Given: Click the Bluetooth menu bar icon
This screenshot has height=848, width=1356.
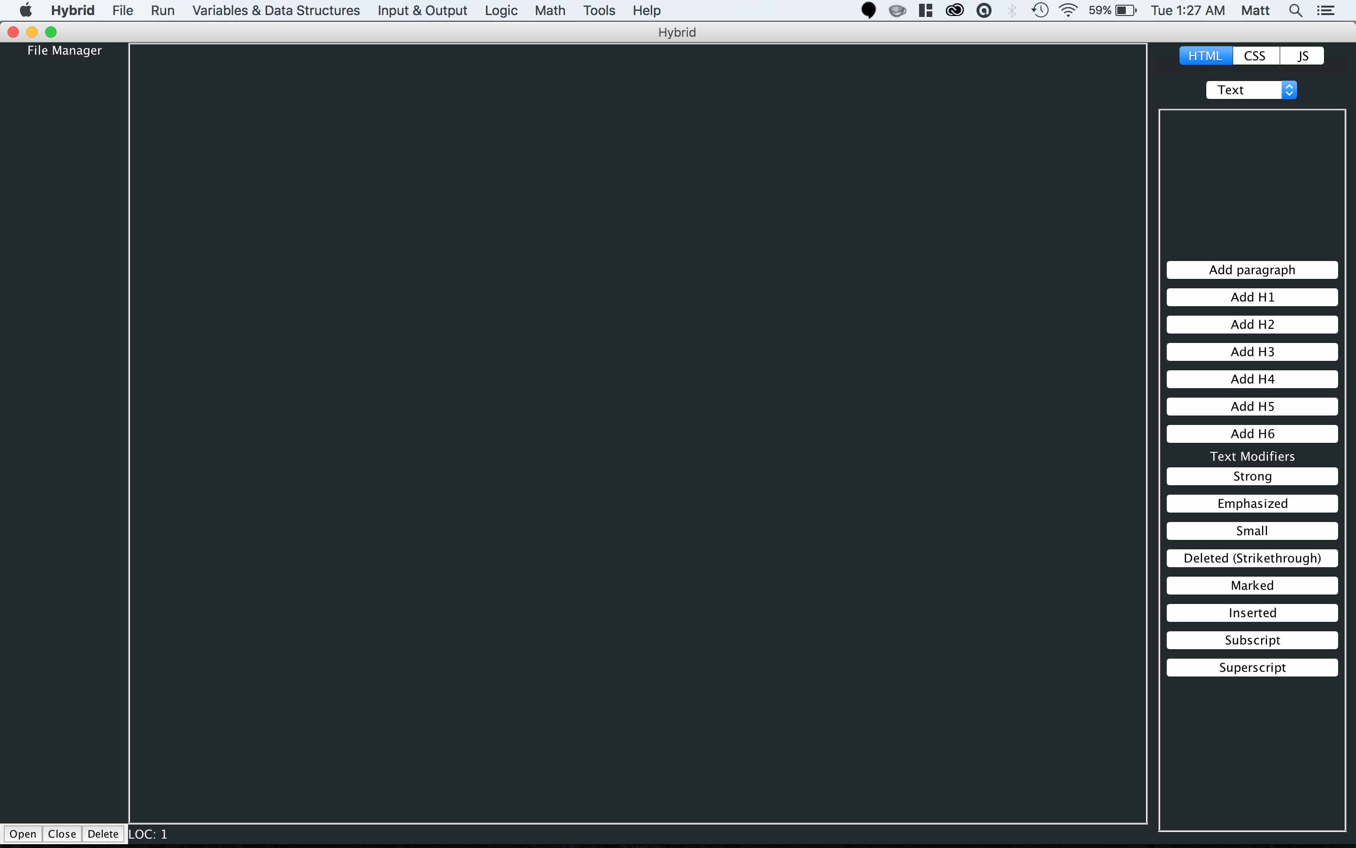Looking at the screenshot, I should coord(1011,10).
